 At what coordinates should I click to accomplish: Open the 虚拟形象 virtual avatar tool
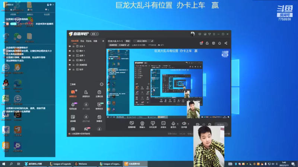pyautogui.click(x=86, y=118)
